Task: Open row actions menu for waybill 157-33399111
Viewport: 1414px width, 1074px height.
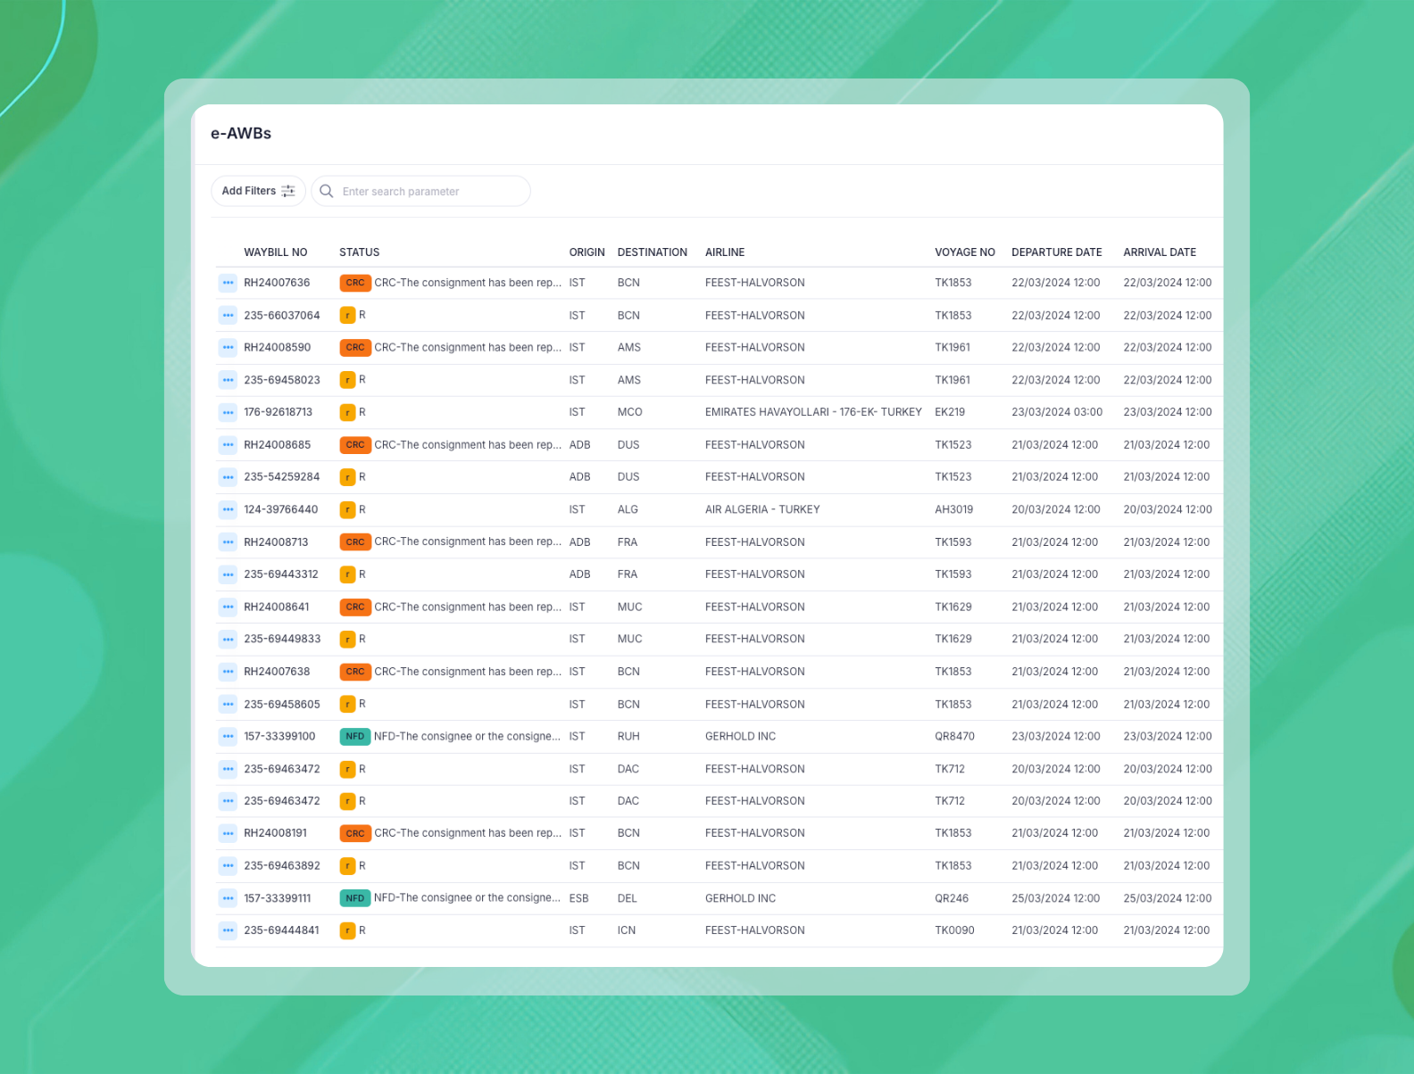Action: point(228,898)
